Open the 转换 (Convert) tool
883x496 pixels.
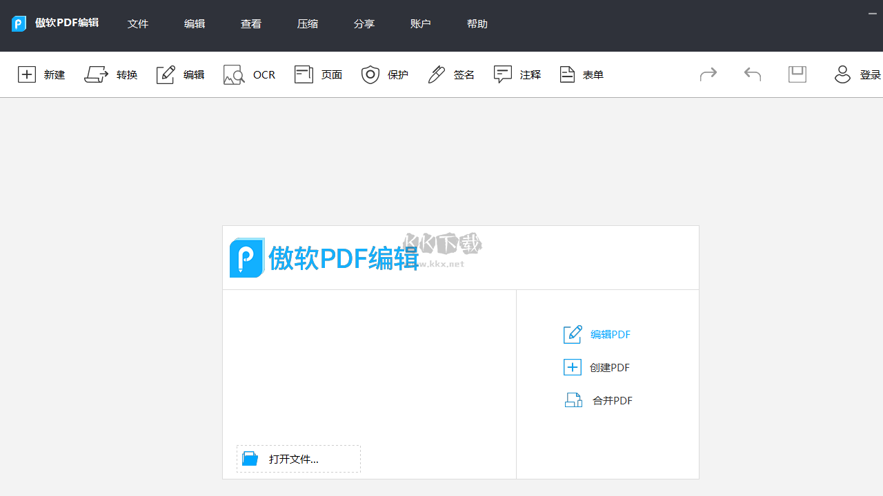(111, 74)
